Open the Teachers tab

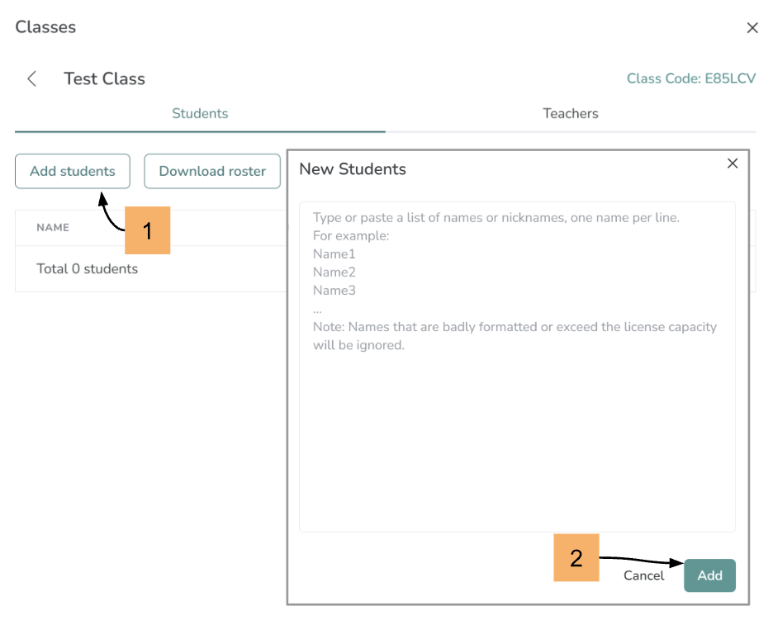coord(570,114)
